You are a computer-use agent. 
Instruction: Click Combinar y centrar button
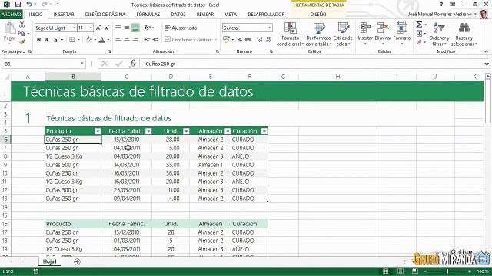click(191, 40)
